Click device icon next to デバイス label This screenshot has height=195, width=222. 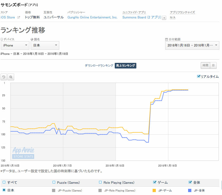click(x=2, y=39)
